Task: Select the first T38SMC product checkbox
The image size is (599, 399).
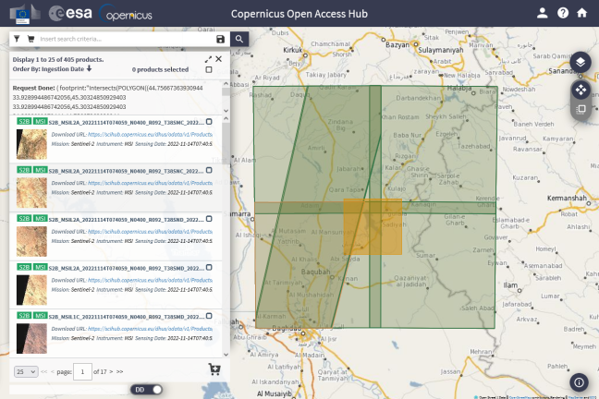Action: point(209,121)
